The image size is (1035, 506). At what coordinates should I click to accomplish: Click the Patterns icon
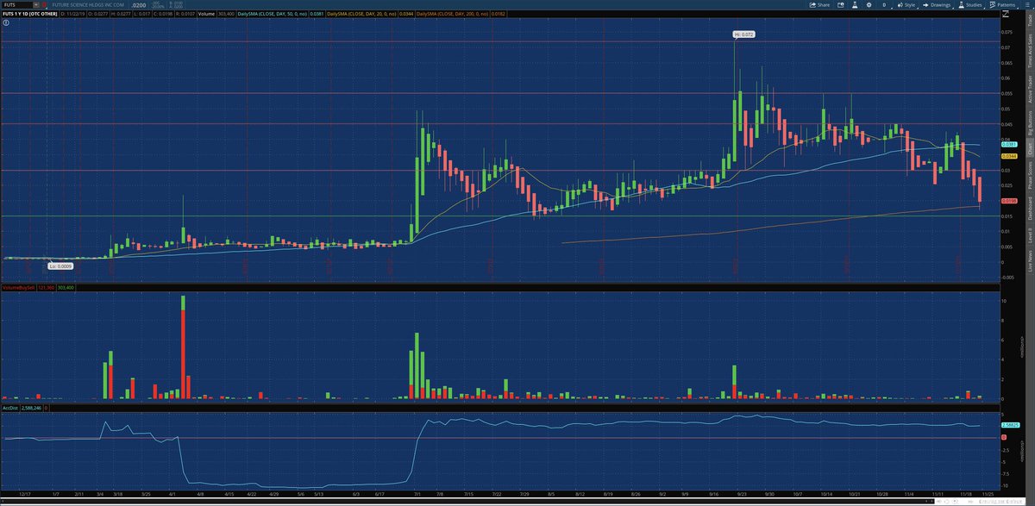click(993, 4)
